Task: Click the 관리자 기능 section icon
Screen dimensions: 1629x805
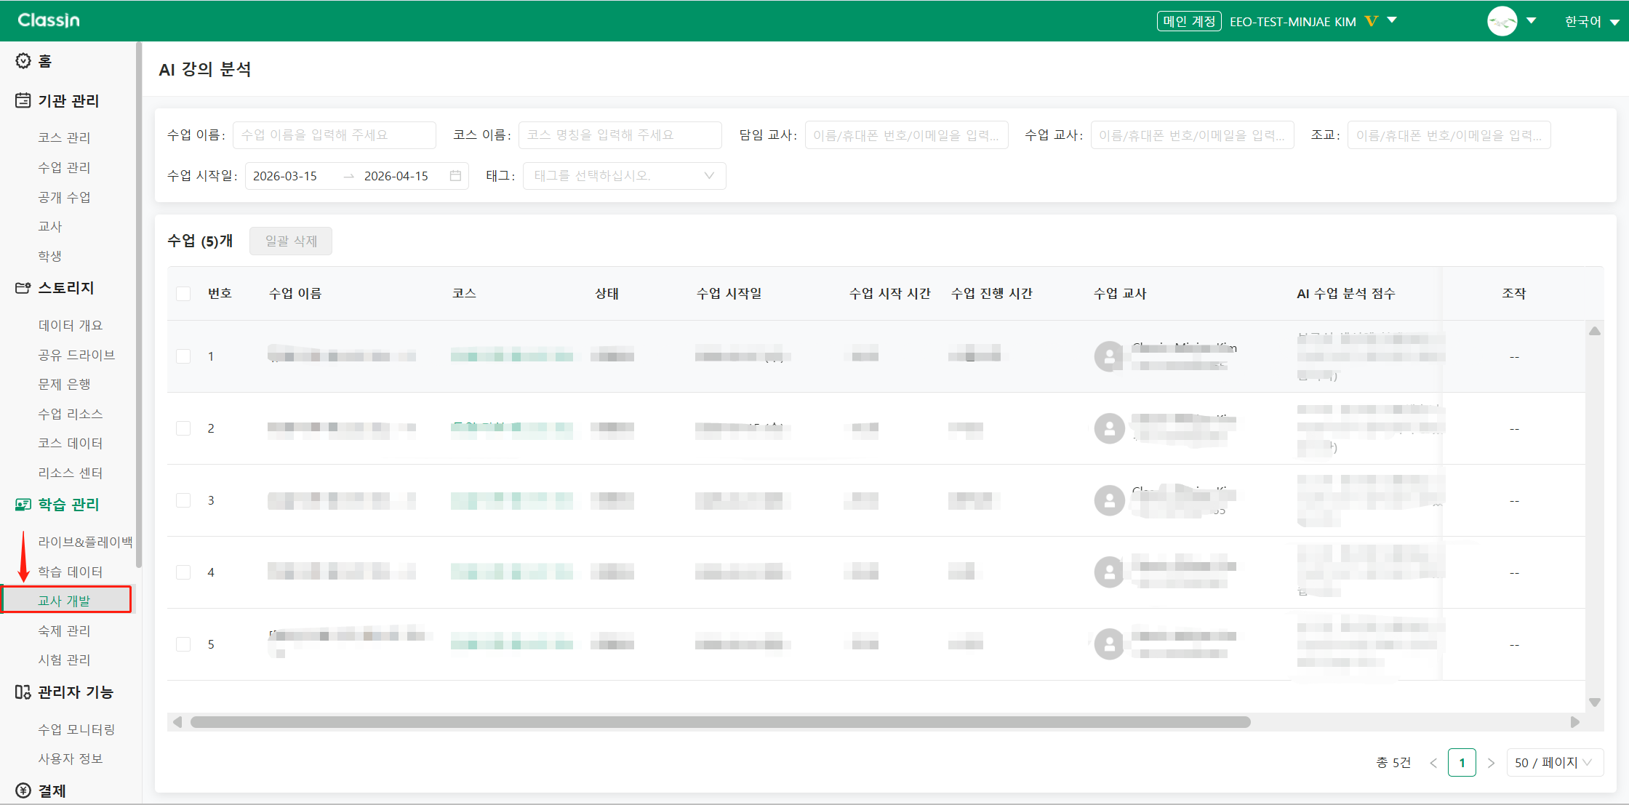Action: point(23,692)
